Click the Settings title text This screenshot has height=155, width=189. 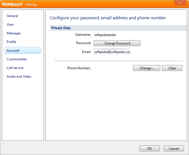pyautogui.click(x=31, y=4)
